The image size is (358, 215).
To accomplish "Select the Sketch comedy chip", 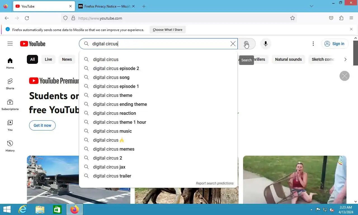I will 323,59.
